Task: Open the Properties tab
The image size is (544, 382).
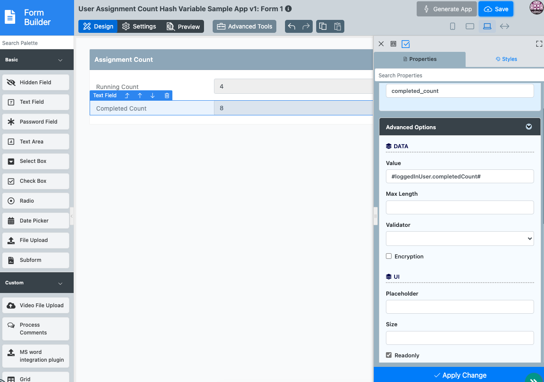Action: [x=420, y=59]
